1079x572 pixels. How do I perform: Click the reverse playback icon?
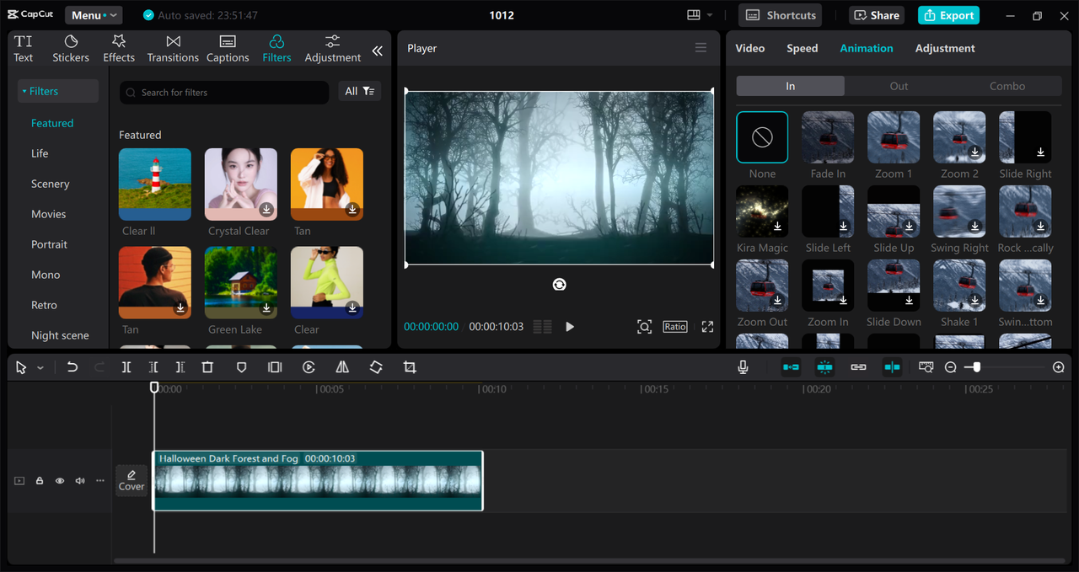point(309,367)
